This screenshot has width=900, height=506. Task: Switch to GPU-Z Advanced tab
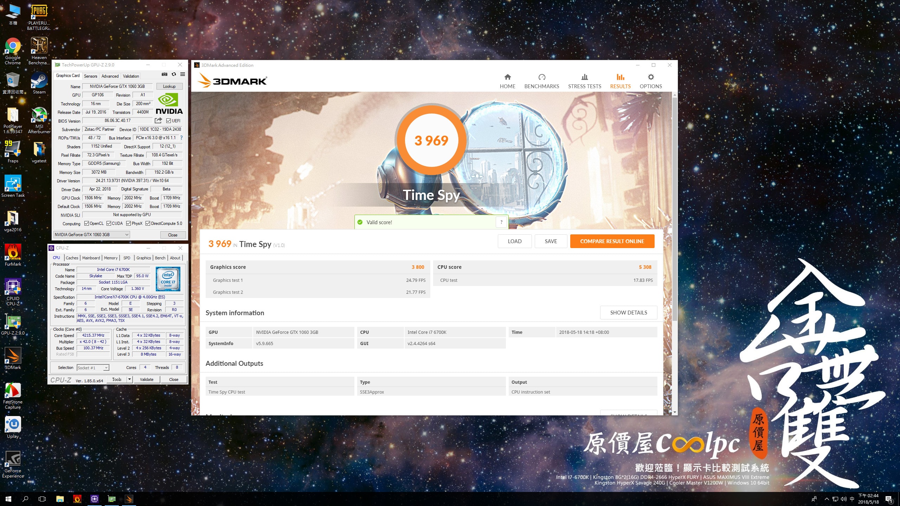(x=110, y=76)
